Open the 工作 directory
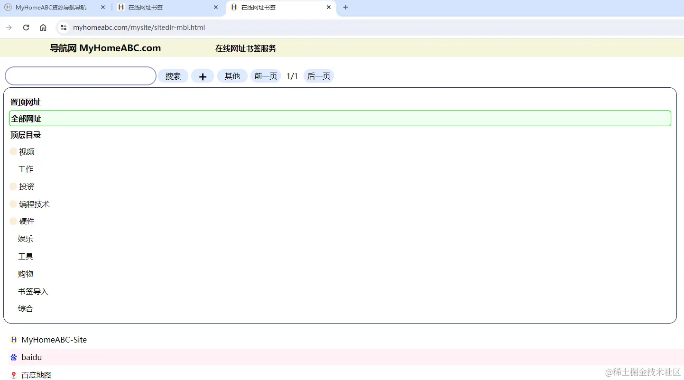The image size is (684, 380). [x=26, y=169]
